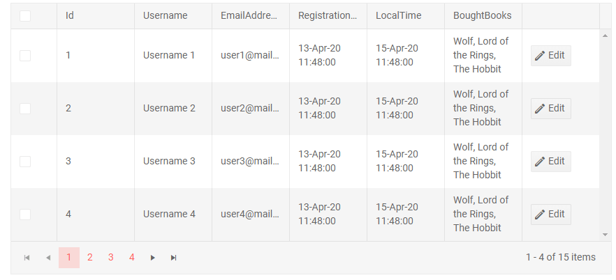The image size is (616, 280).
Task: Click Edit pencil button for Username 1
Action: click(550, 56)
